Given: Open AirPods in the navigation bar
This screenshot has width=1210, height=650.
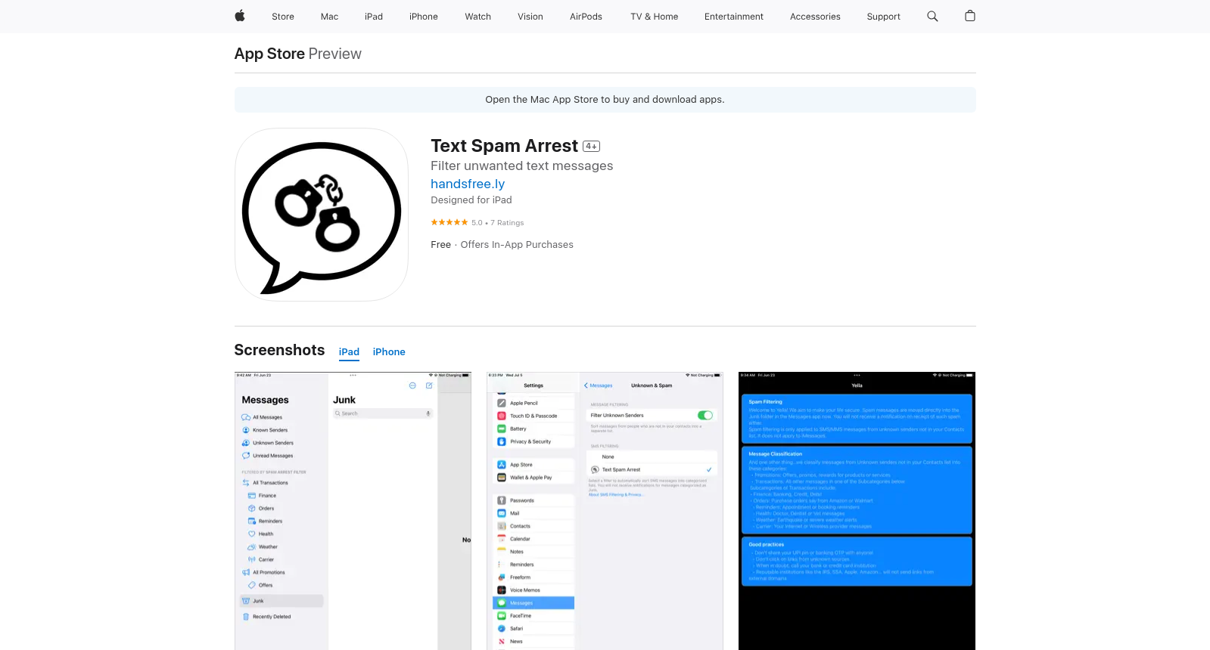Looking at the screenshot, I should tap(586, 17).
